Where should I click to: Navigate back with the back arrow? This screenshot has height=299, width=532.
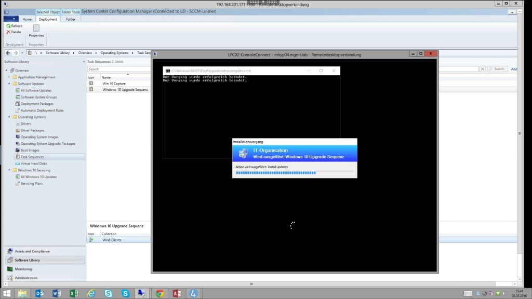(x=8, y=53)
